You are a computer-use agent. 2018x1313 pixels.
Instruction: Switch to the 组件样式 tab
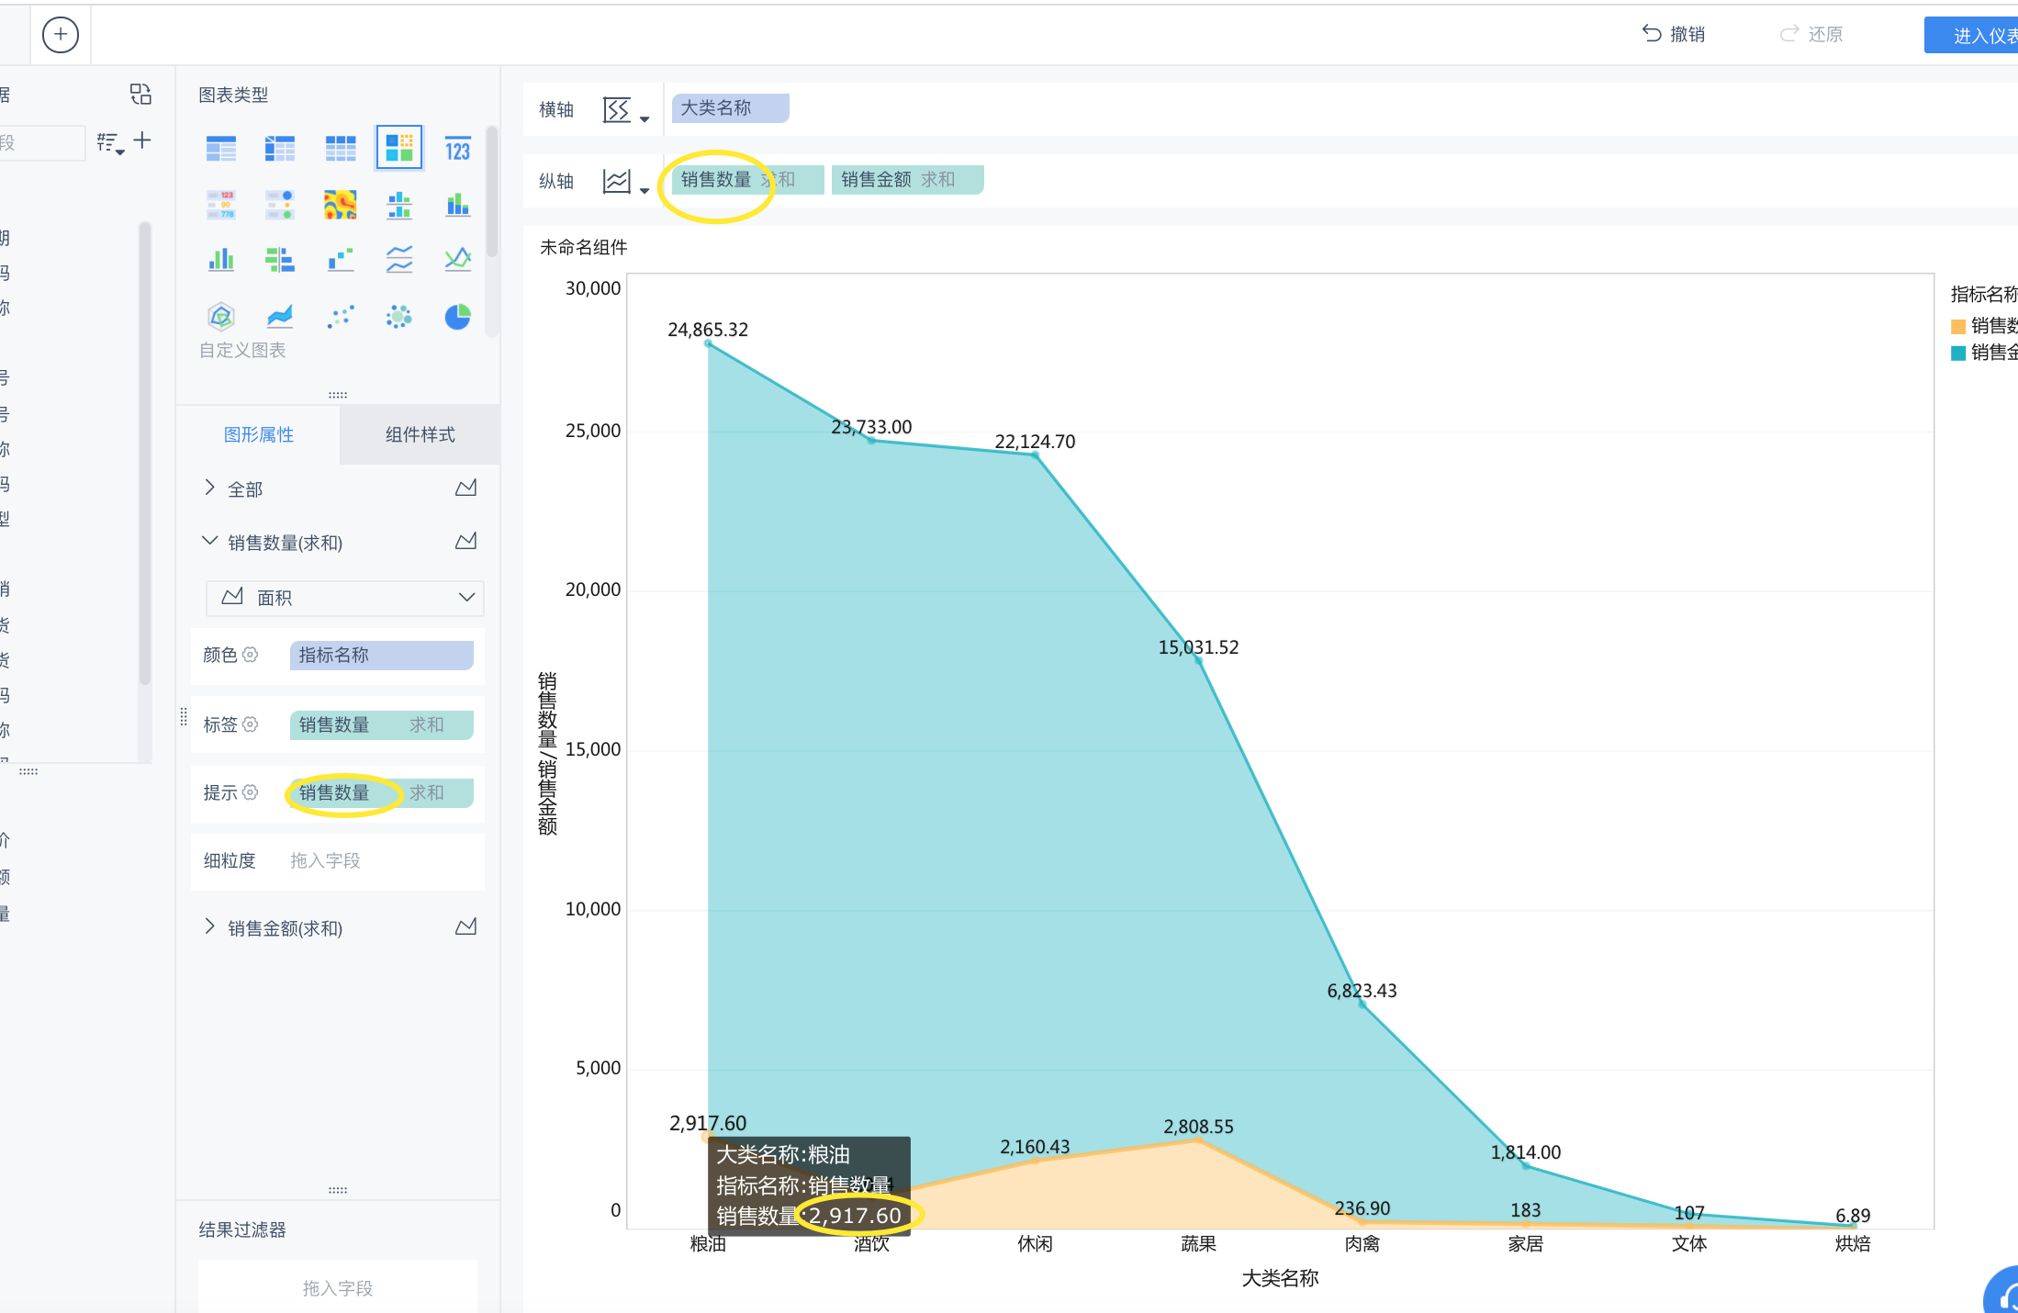[x=420, y=434]
